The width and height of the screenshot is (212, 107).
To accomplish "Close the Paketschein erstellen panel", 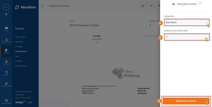I will [200, 3].
